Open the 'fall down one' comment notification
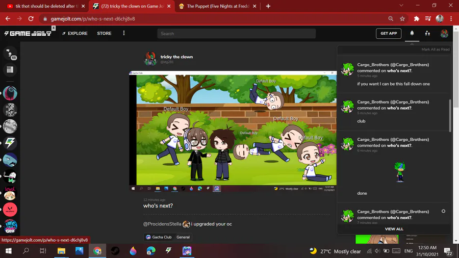459x258 pixels. 393,74
